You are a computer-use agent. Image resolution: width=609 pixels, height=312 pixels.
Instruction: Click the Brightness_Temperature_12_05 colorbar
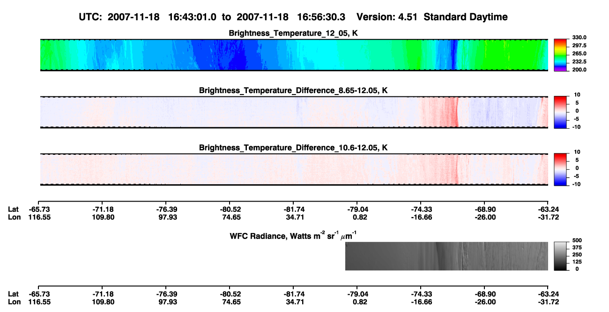[560, 55]
